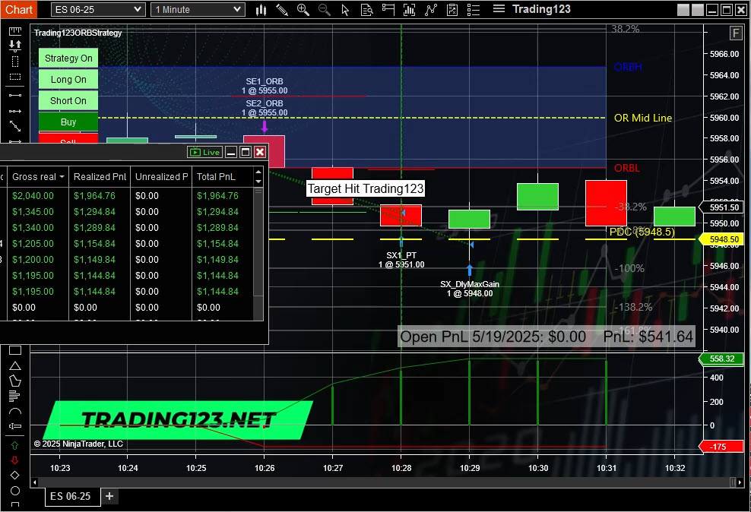Open the properties list icon
Image resolution: width=751 pixels, height=512 pixels.
tap(474, 10)
